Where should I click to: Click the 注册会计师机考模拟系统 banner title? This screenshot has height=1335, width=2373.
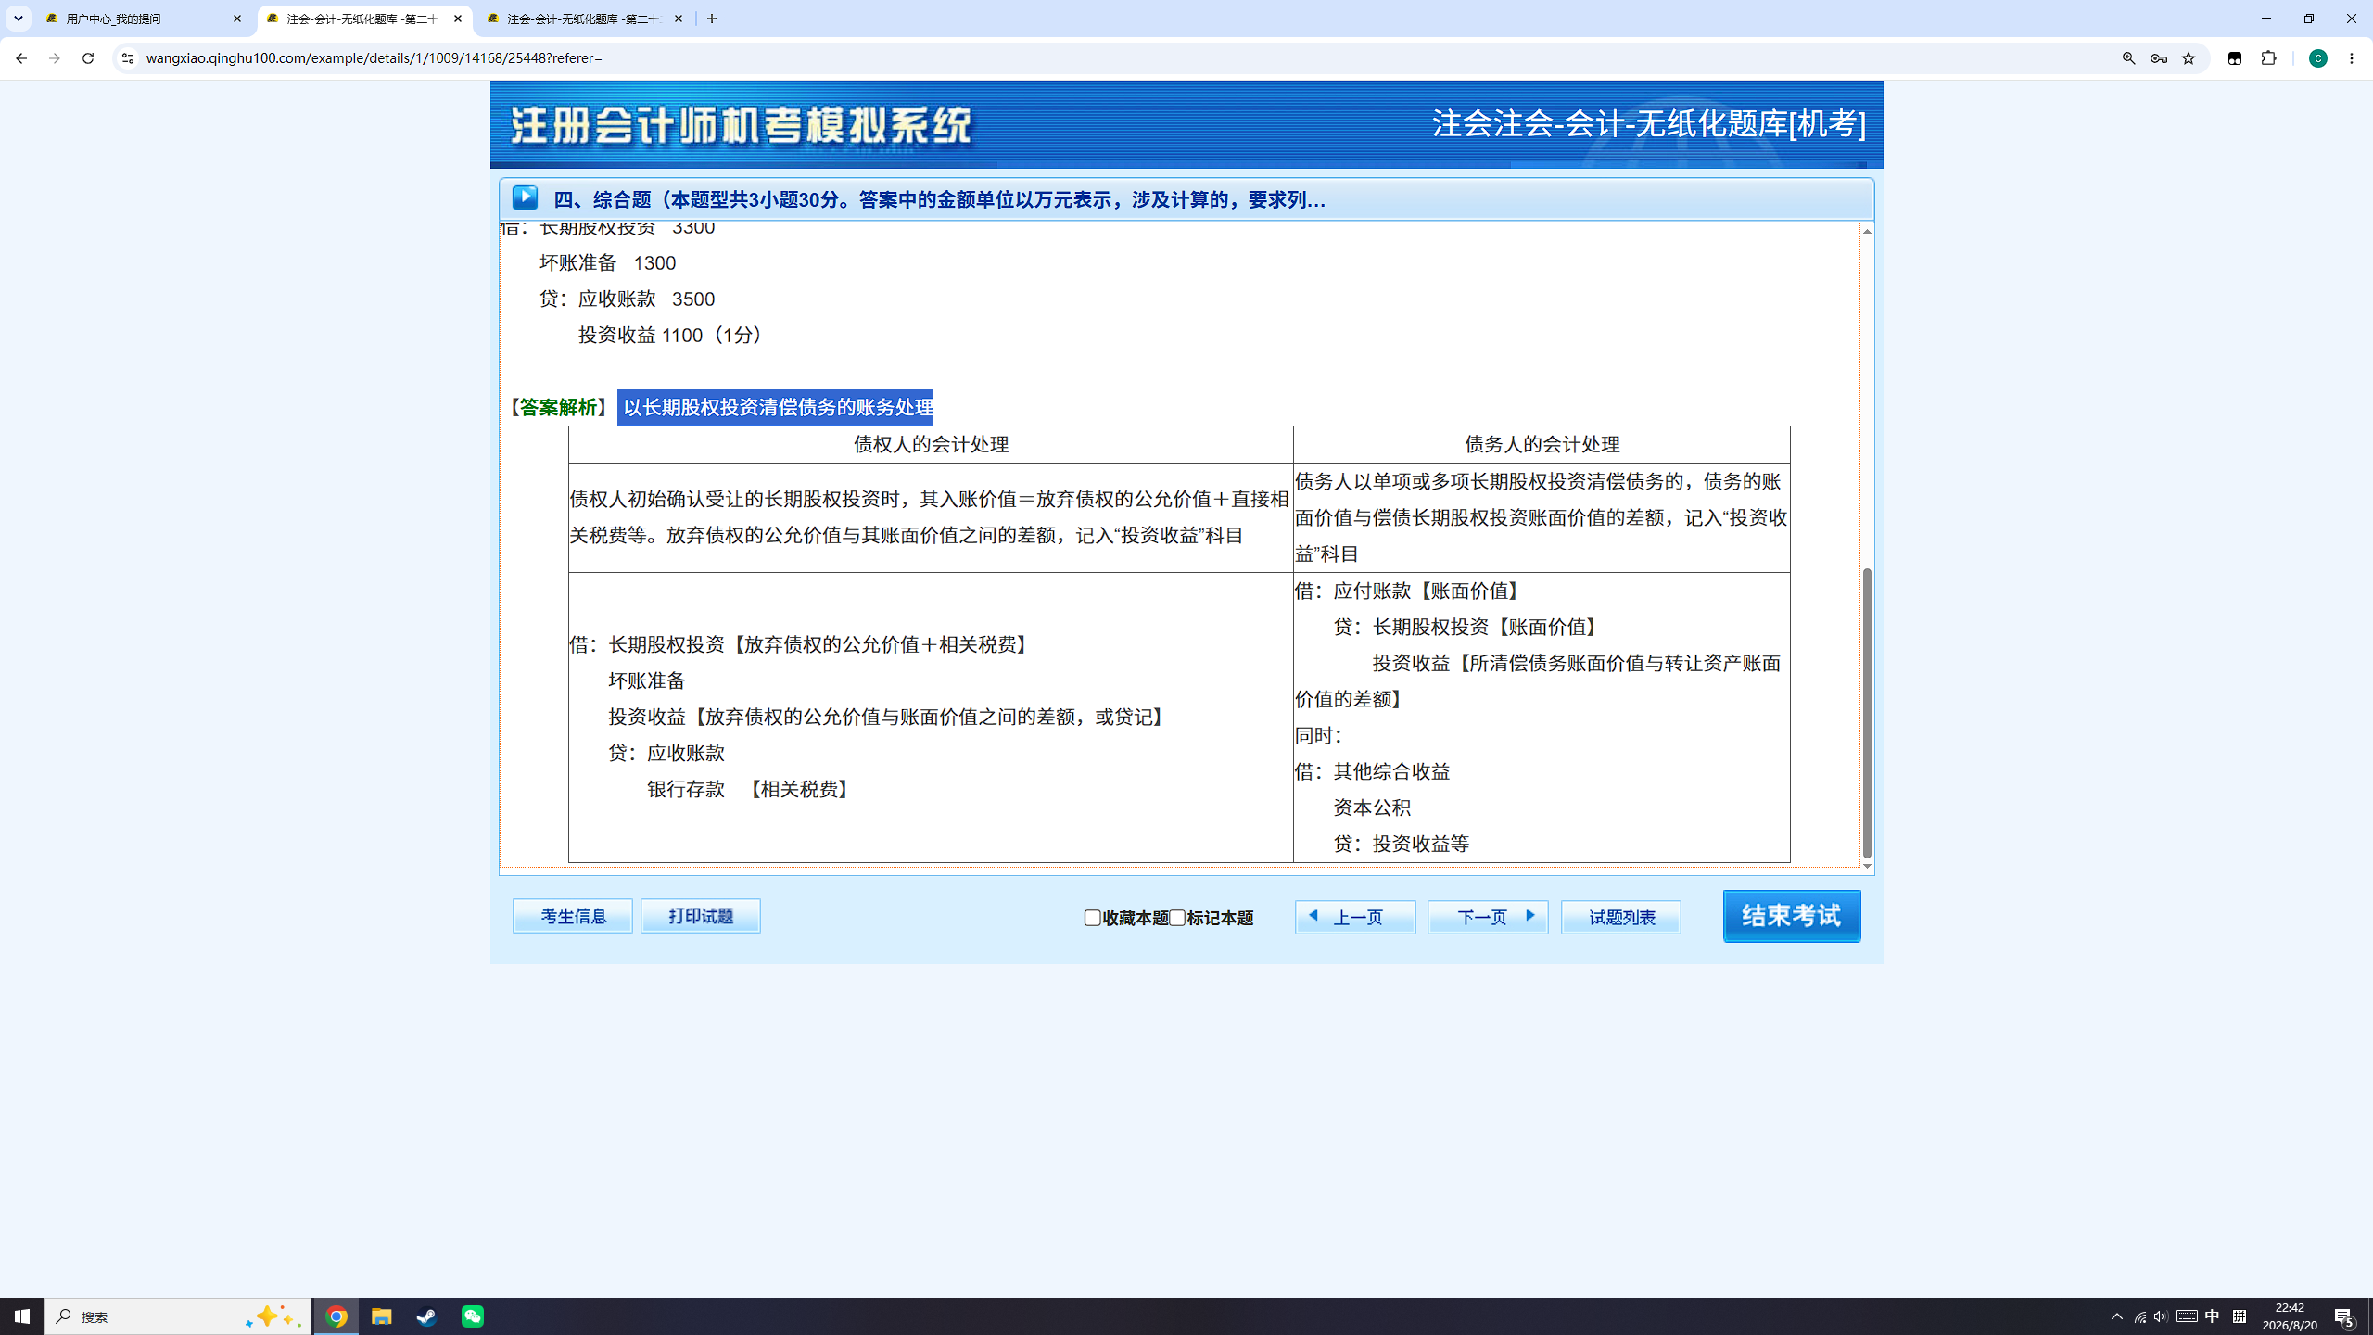point(742,125)
